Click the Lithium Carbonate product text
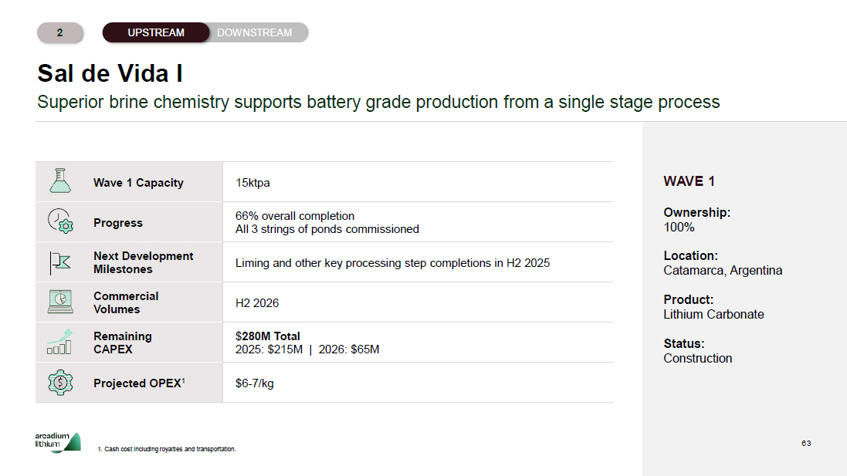The image size is (847, 476). pos(713,315)
